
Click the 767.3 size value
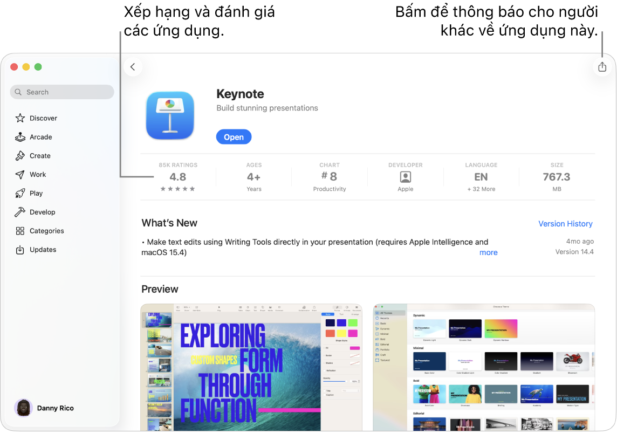tap(557, 177)
